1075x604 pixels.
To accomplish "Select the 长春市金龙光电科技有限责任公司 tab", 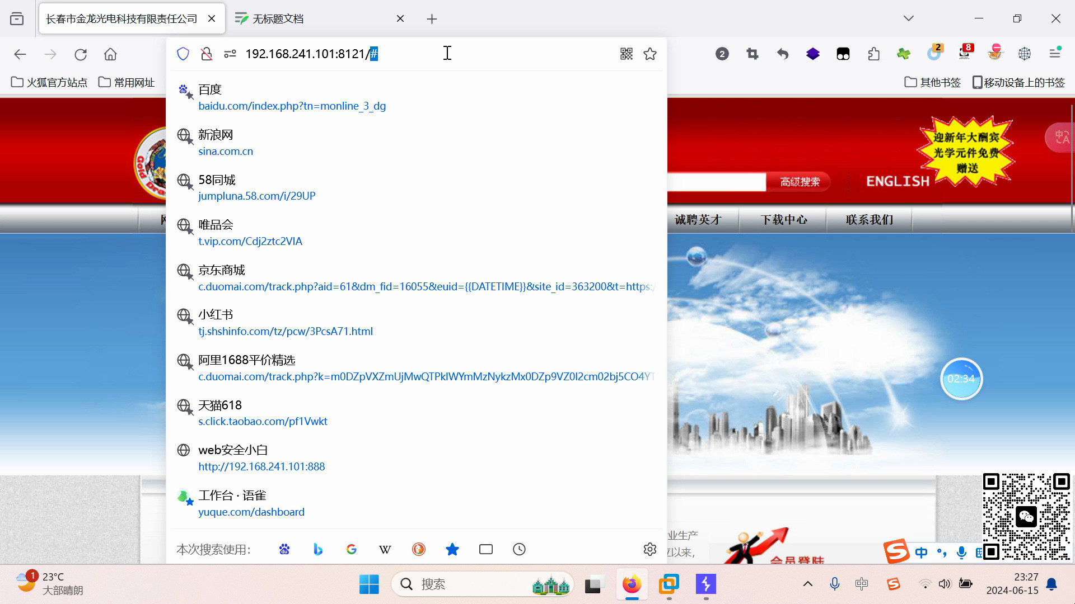I will [131, 18].
